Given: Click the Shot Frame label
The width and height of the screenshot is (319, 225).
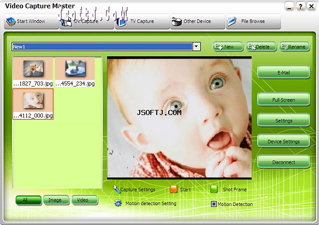Looking at the screenshot, I should click(x=235, y=189).
